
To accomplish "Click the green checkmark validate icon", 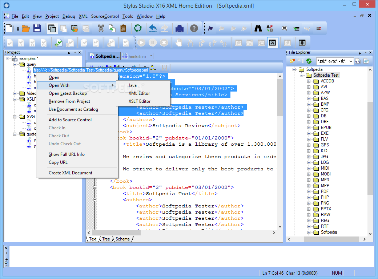I will pos(59,43).
